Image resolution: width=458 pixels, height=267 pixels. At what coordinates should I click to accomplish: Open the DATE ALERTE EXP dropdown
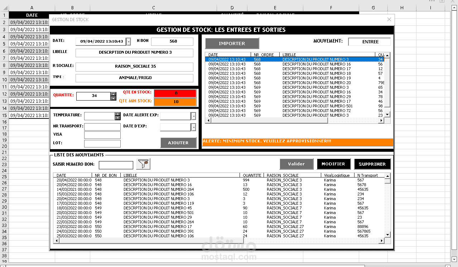[193, 116]
